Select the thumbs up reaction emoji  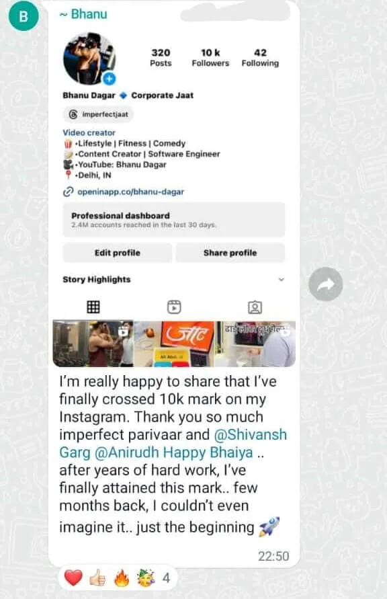coord(97,577)
